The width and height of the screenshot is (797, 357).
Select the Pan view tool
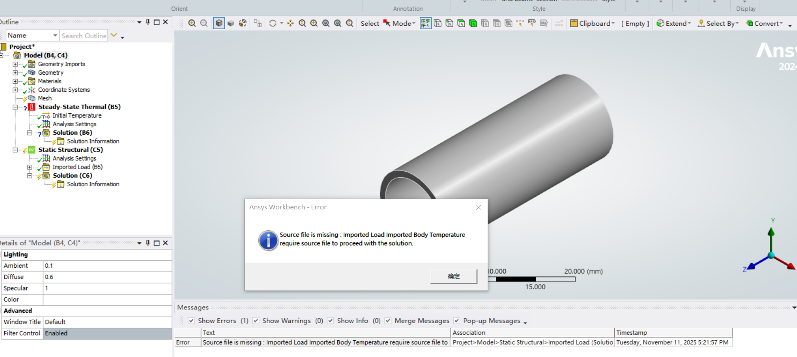(x=290, y=24)
